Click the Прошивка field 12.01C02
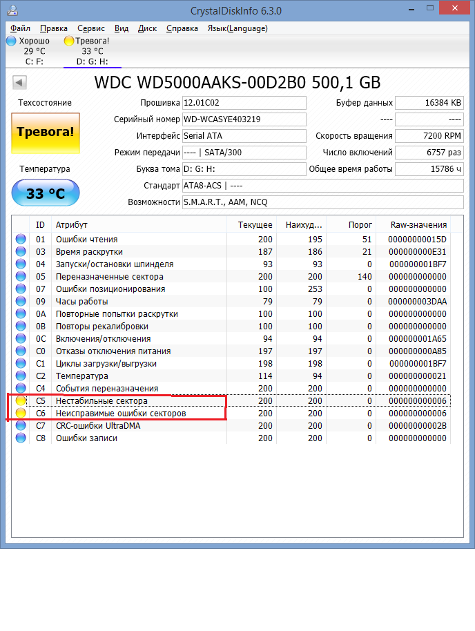The height and width of the screenshot is (631, 475). click(x=244, y=103)
